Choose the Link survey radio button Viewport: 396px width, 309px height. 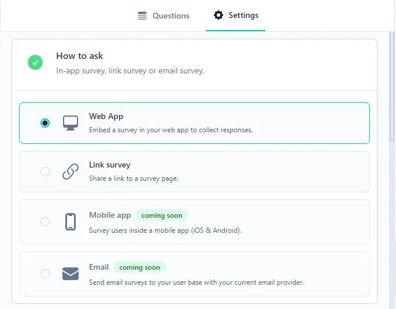(45, 172)
